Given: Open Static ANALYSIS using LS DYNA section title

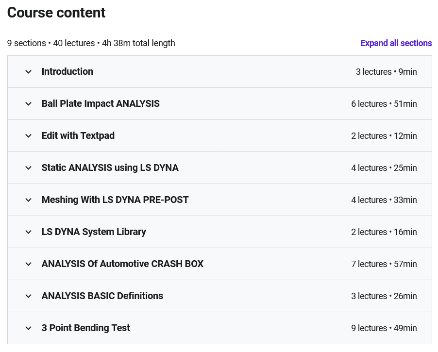Looking at the screenshot, I should 110,168.
